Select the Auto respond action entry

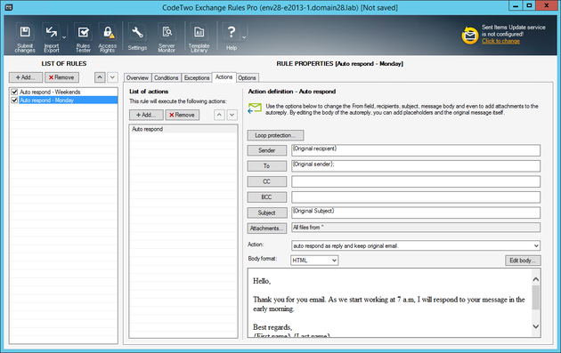pyautogui.click(x=183, y=129)
